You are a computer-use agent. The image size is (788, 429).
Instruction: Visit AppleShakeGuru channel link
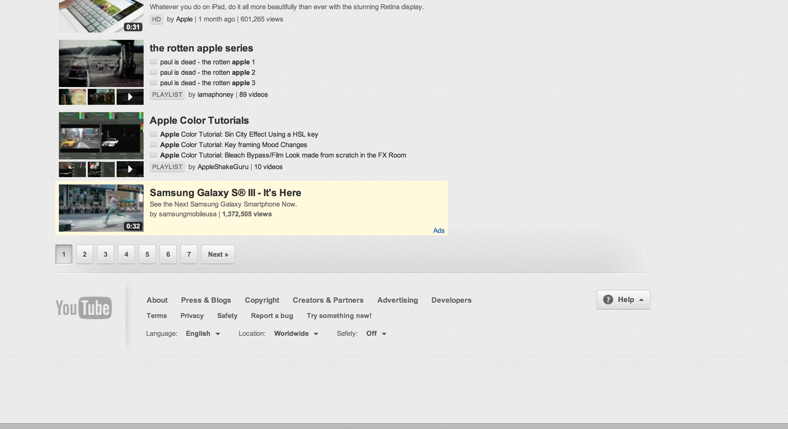pos(223,167)
